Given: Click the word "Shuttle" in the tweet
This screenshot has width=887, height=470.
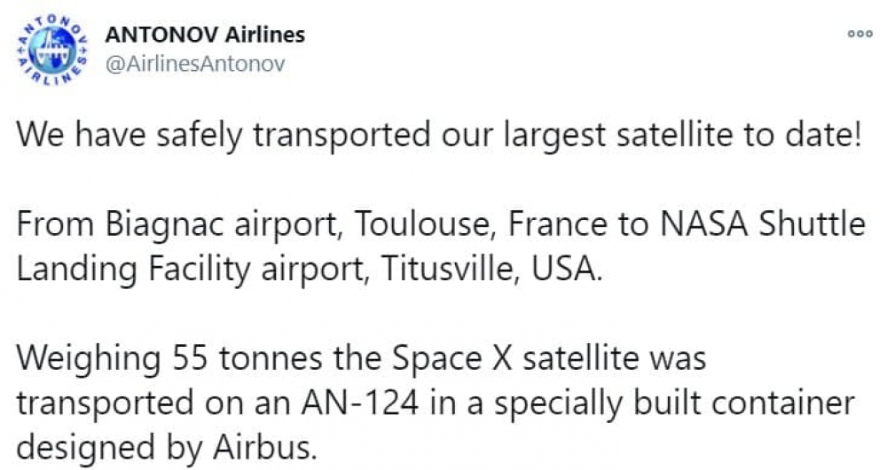Looking at the screenshot, I should pyautogui.click(x=812, y=225).
